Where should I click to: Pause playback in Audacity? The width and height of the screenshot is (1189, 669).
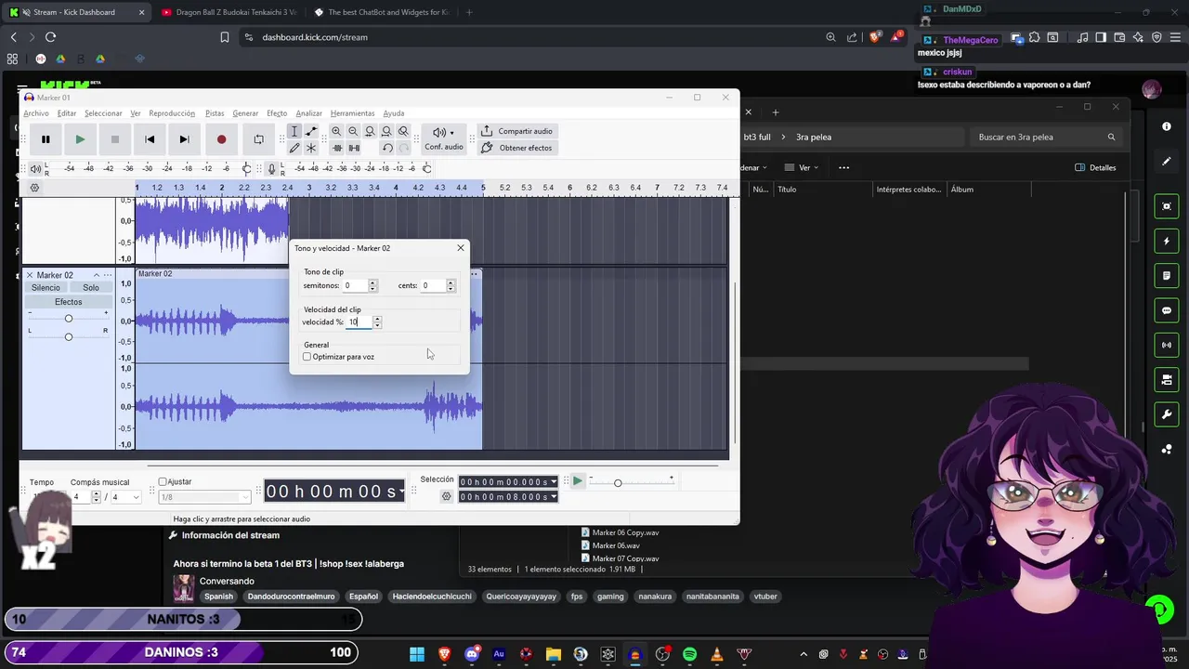tap(46, 139)
